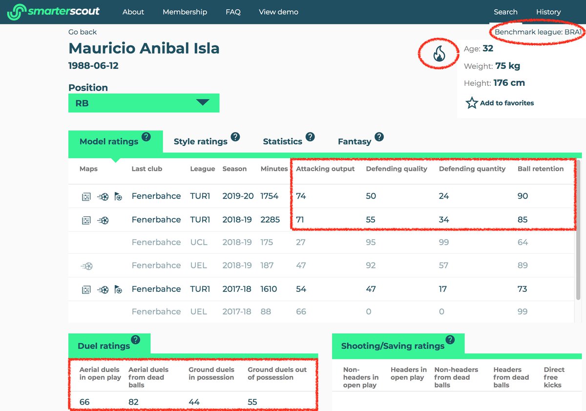Open the corner flag map icon for 2019-20
This screenshot has width=586, height=411.
pyautogui.click(x=118, y=196)
